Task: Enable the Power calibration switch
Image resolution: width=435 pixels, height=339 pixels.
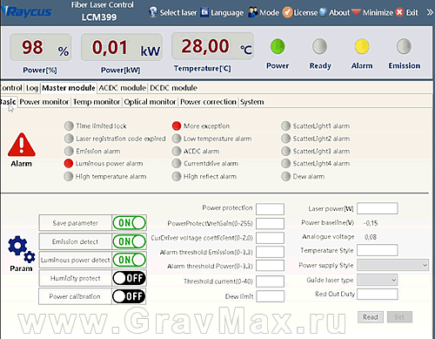Action: click(x=129, y=296)
